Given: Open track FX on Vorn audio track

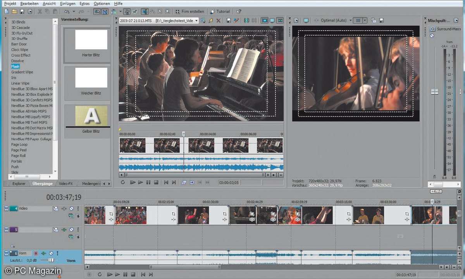Looking at the screenshot, I should click(x=43, y=253).
